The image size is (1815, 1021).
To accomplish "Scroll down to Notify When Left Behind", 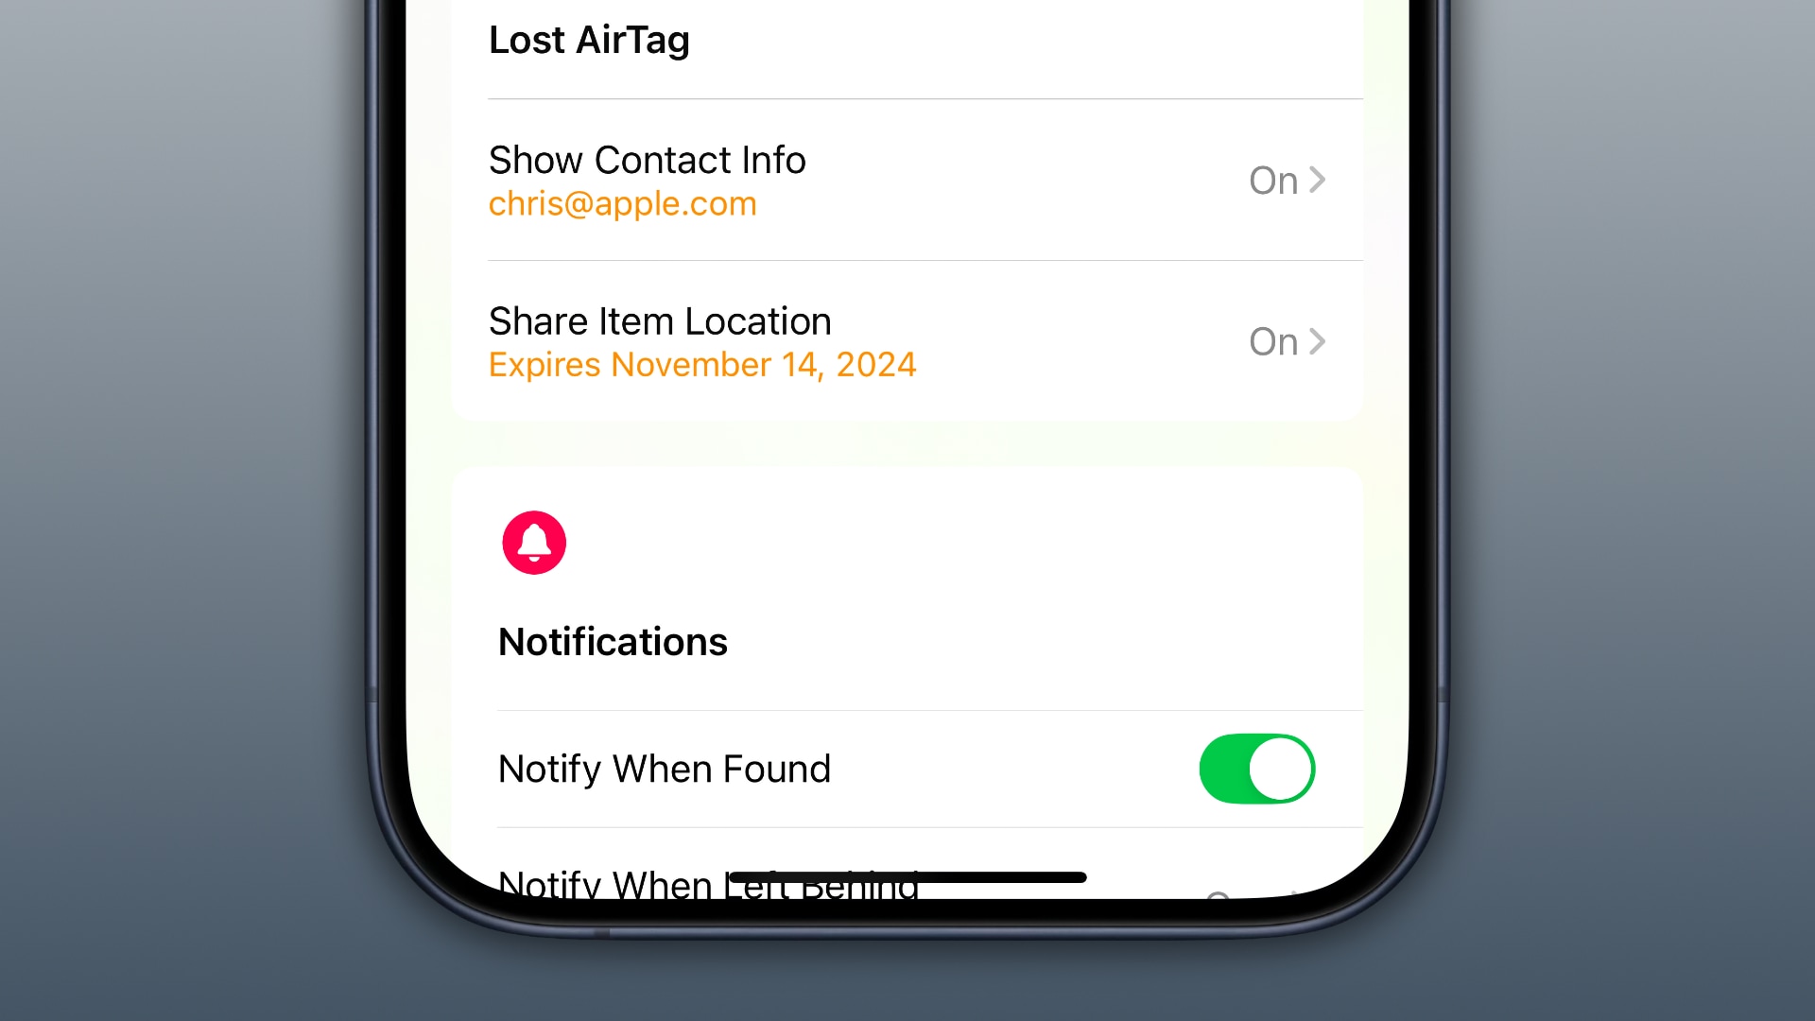I will [708, 885].
